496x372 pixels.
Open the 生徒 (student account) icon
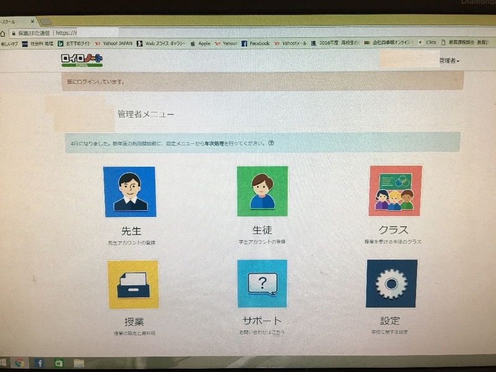(x=263, y=192)
